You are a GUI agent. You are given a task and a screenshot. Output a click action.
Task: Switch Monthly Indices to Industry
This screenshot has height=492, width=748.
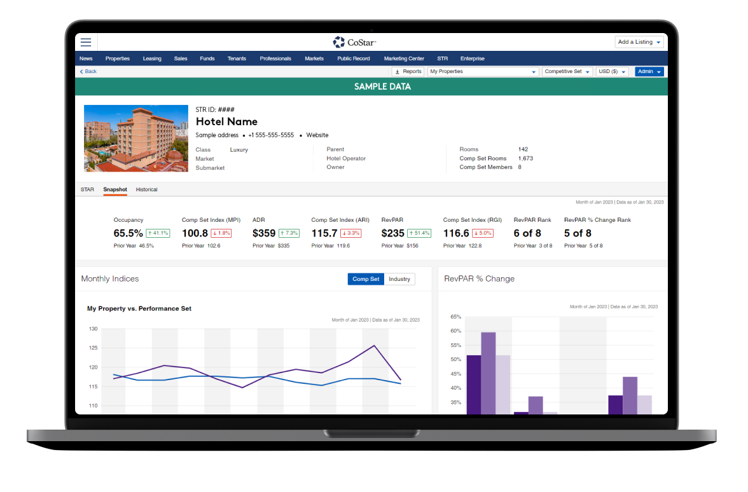399,279
